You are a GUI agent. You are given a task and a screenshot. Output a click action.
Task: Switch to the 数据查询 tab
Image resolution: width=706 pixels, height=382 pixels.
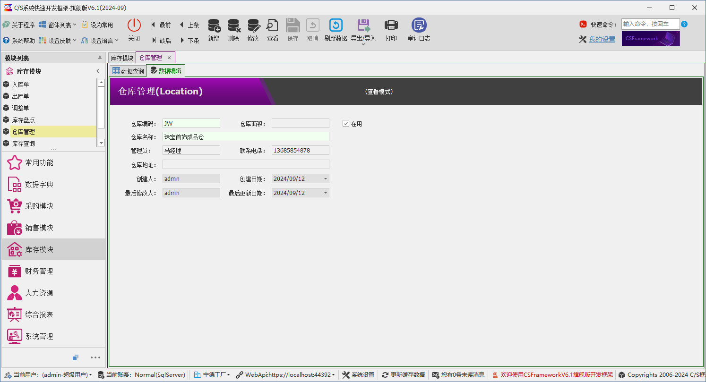pyautogui.click(x=128, y=71)
